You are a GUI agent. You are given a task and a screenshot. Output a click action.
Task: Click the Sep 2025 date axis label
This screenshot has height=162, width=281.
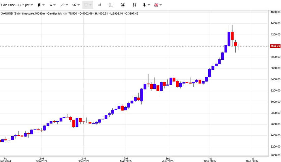click(210, 160)
